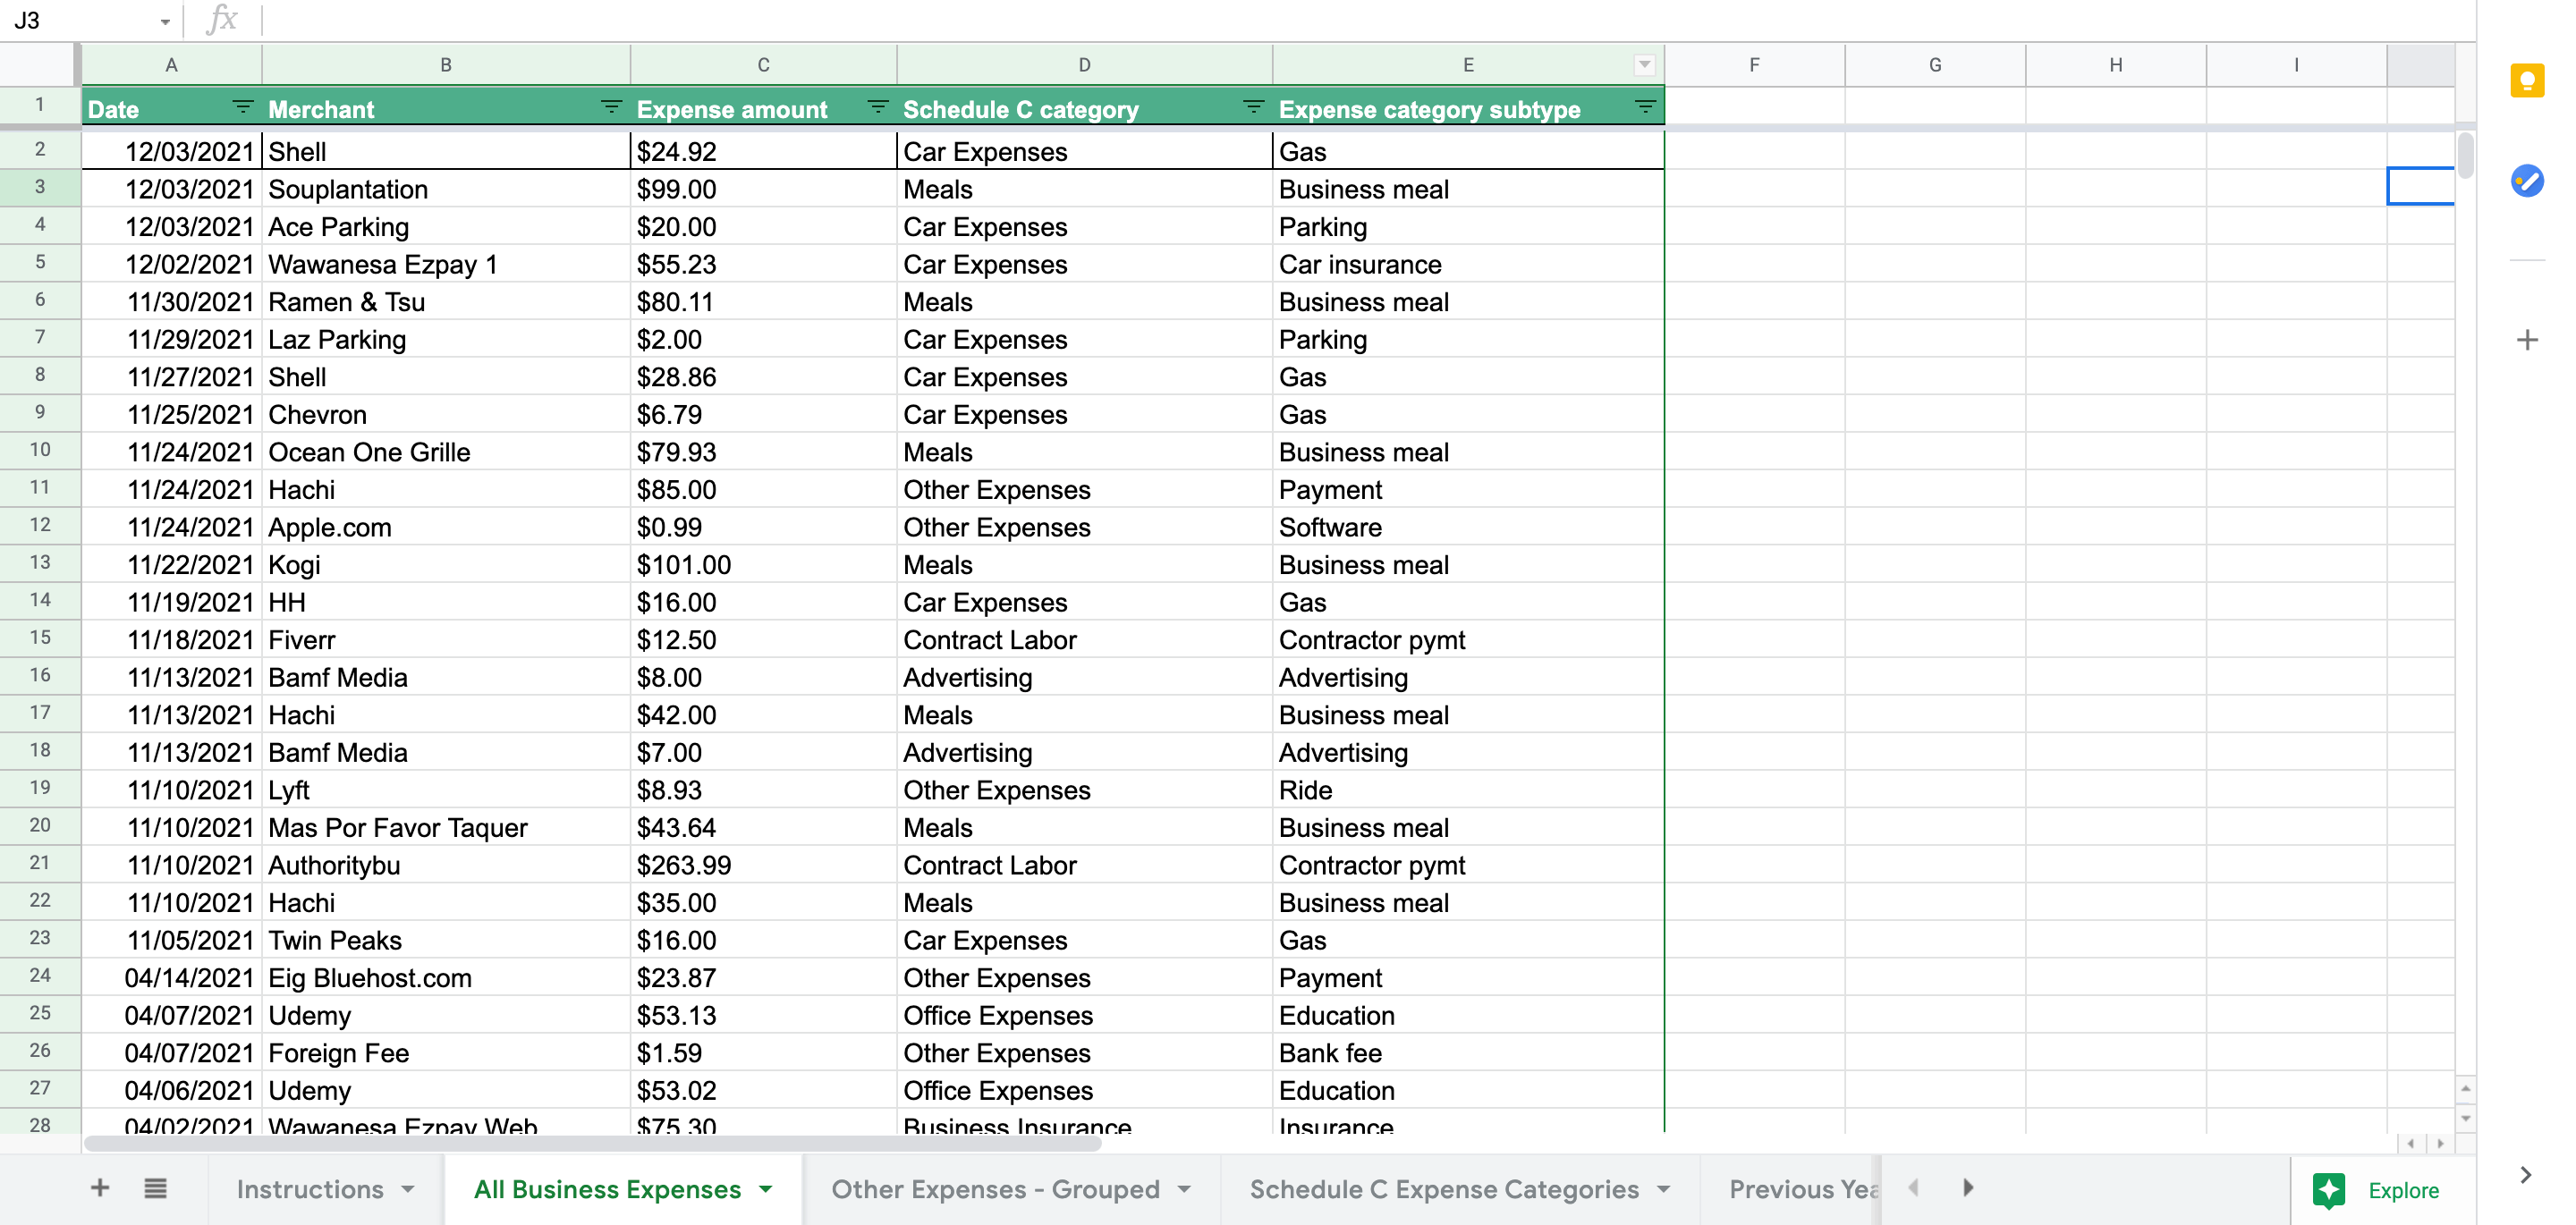Viewport: 2576px width, 1225px height.
Task: Open the Tasks side panel icon
Action: (x=2527, y=181)
